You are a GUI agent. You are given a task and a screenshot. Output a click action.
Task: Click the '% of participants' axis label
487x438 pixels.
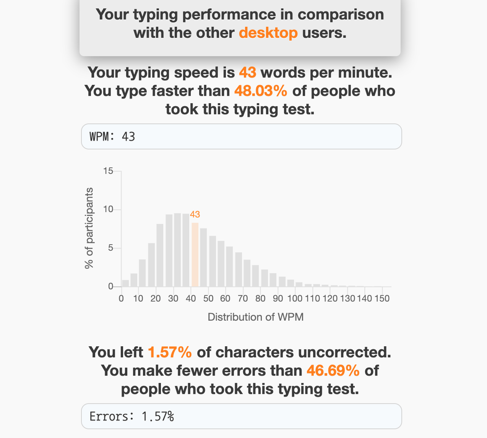(x=89, y=228)
